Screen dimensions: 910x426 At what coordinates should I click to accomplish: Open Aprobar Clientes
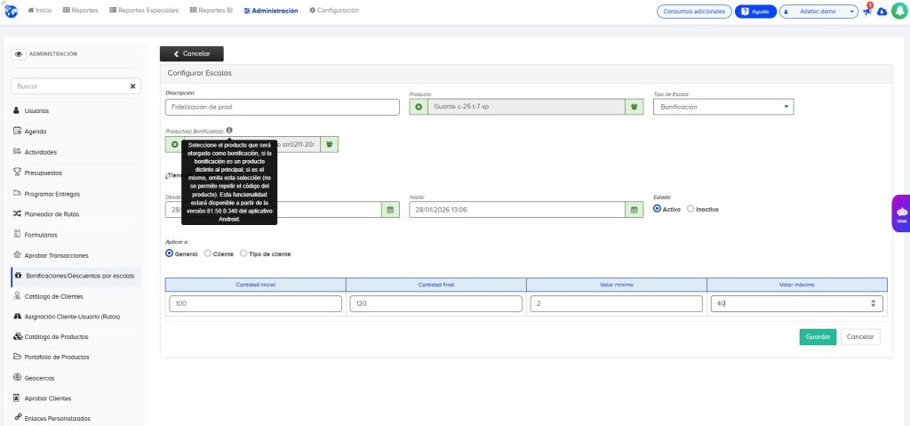click(48, 398)
